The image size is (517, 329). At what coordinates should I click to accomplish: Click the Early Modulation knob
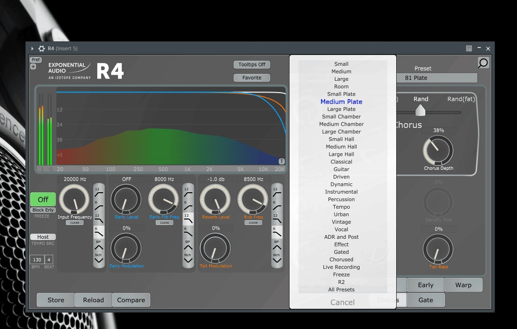[125, 248]
